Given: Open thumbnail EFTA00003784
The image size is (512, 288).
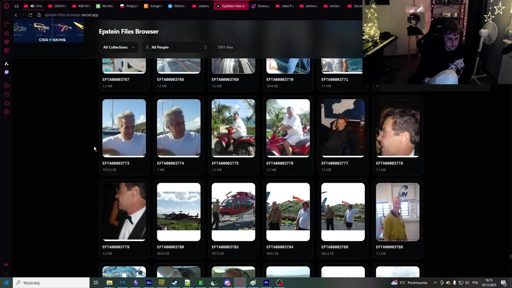Looking at the screenshot, I should pos(288,212).
